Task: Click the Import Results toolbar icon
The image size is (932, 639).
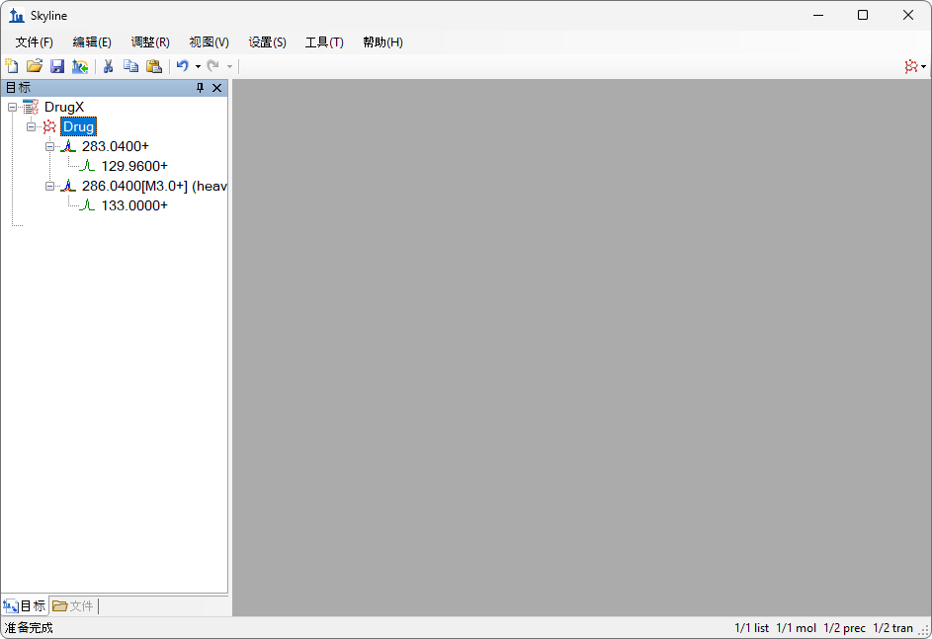Action: point(80,66)
